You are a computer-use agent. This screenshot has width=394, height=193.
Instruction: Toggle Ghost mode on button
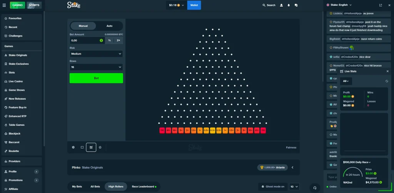click(272, 186)
